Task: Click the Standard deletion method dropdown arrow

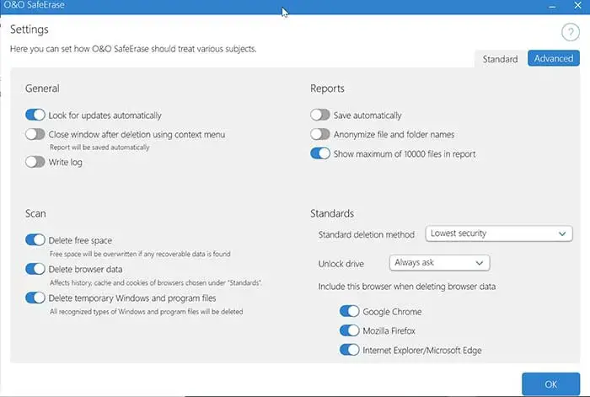Action: [x=562, y=233]
